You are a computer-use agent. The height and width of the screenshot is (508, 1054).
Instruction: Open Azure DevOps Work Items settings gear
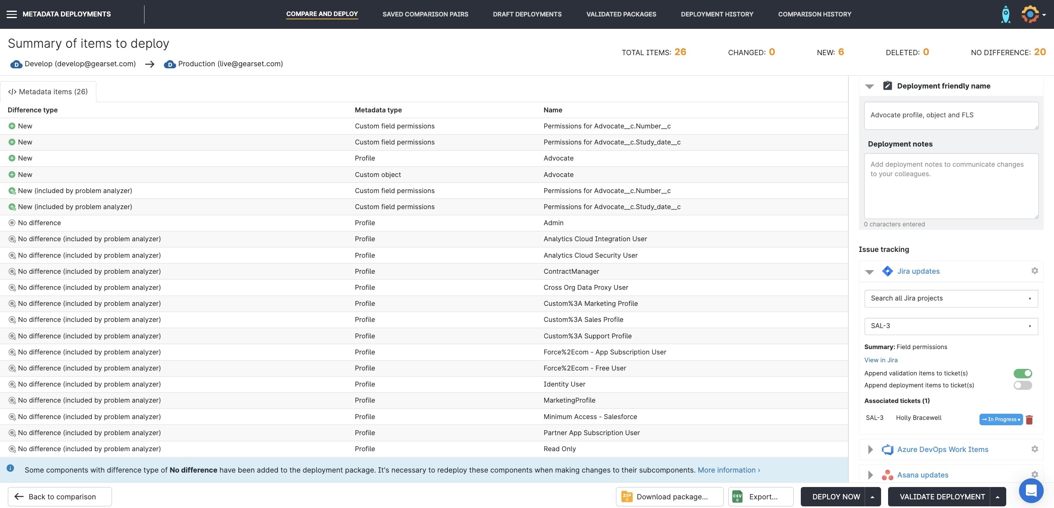click(1035, 449)
